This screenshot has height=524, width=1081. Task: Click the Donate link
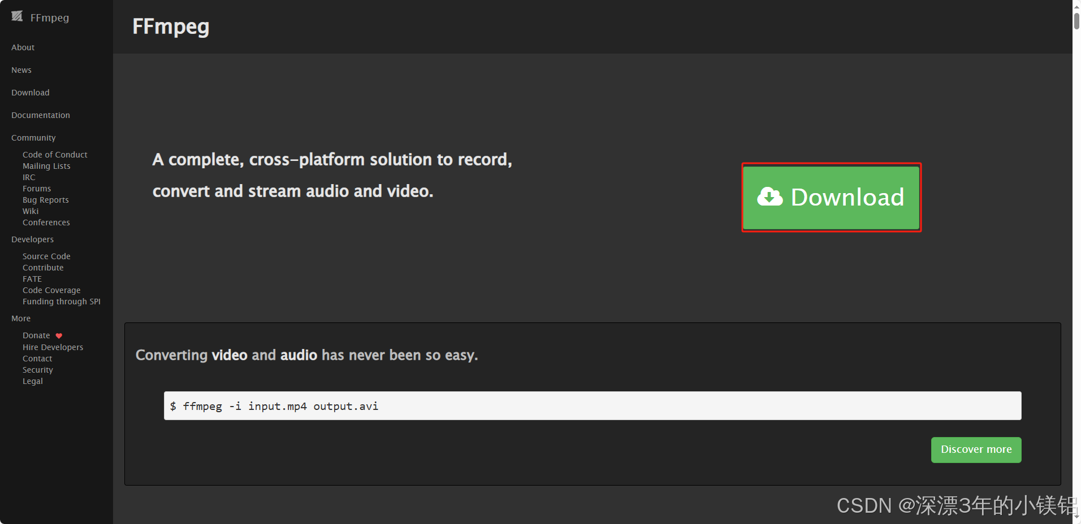(x=36, y=335)
